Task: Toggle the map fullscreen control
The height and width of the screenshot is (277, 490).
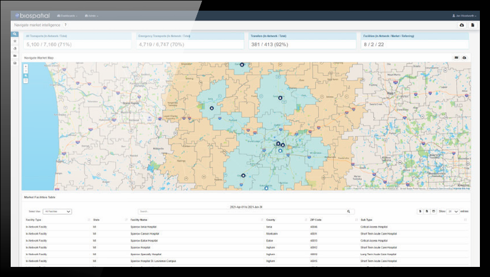Action: 26,81
